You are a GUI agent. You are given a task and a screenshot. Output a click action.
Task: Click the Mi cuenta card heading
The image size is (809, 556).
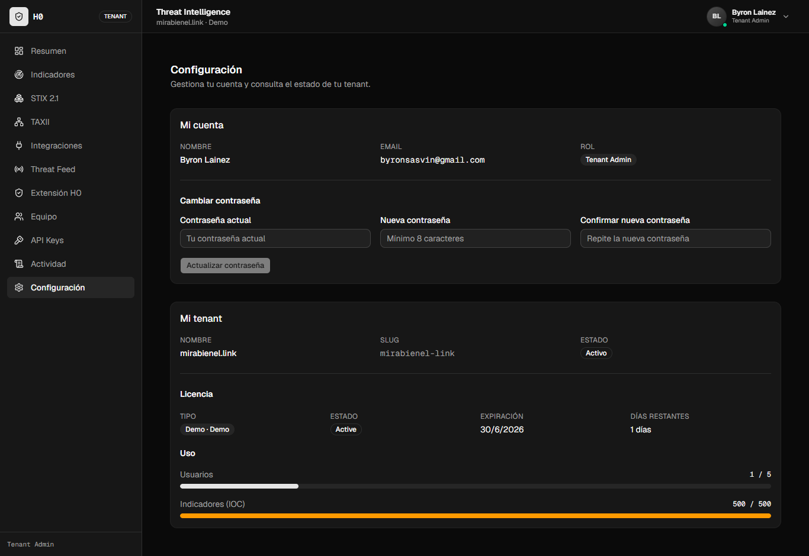point(202,125)
